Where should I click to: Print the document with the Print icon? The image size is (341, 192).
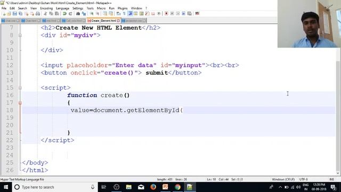coord(38,14)
